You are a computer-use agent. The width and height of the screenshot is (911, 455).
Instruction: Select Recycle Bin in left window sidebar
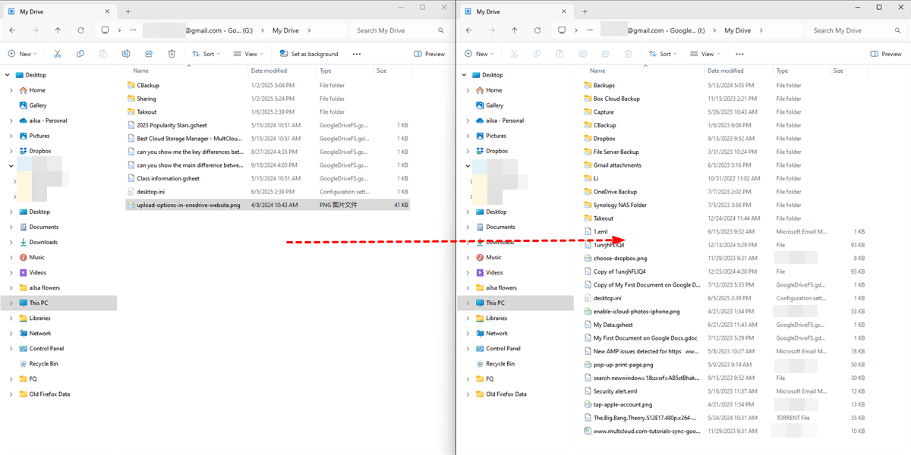(43, 363)
